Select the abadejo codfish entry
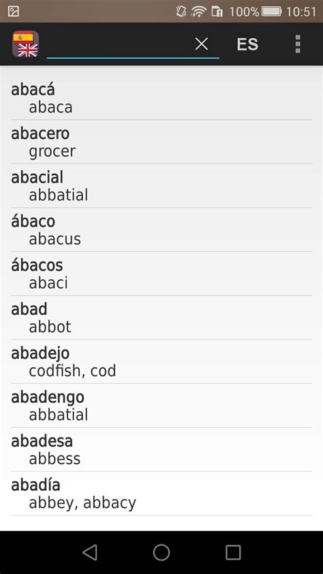 [x=161, y=362]
